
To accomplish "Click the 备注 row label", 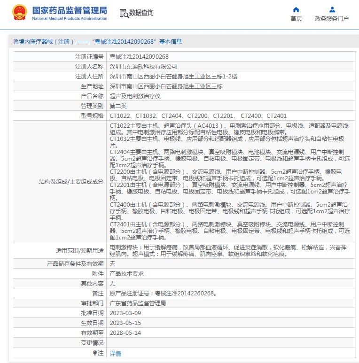I will (x=98, y=293).
